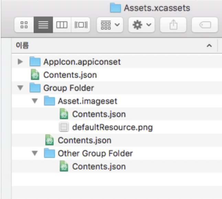
Task: Toggle sort direction chevron in 이름 header
Action: (x=209, y=45)
